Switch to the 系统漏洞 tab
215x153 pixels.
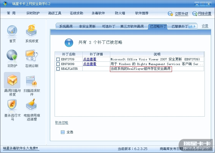(x=66, y=26)
